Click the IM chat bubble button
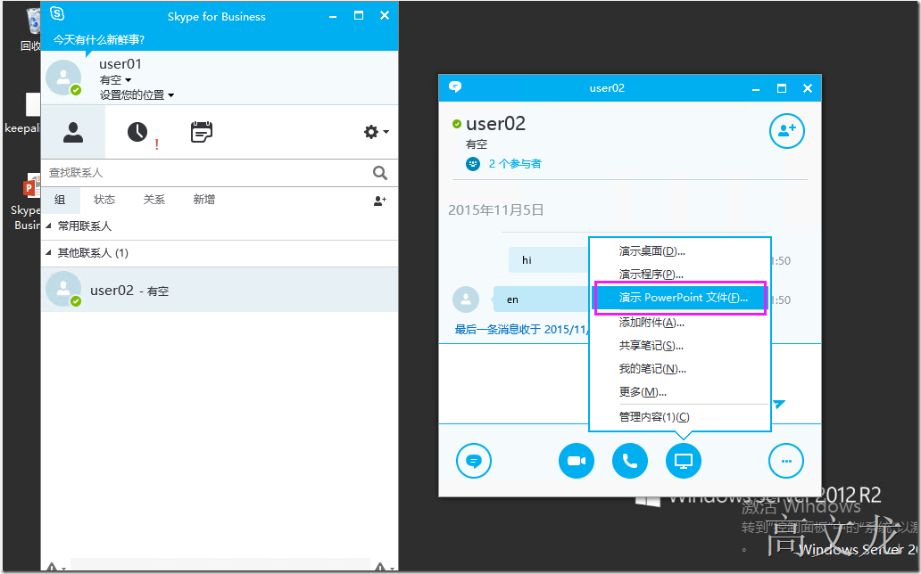The width and height of the screenshot is (921, 574). (x=473, y=461)
